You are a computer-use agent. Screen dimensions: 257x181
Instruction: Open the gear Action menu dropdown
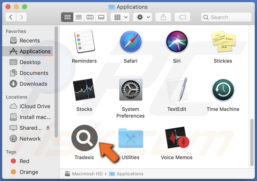(x=142, y=17)
